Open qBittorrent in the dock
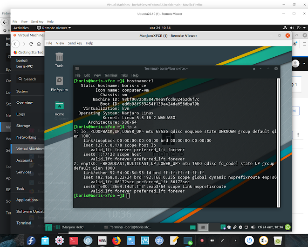308x247 pixels. (x=159, y=240)
